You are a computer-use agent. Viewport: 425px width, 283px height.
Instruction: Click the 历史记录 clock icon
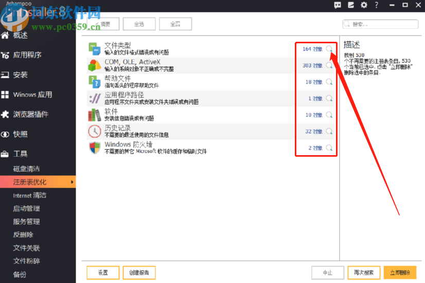(95, 131)
